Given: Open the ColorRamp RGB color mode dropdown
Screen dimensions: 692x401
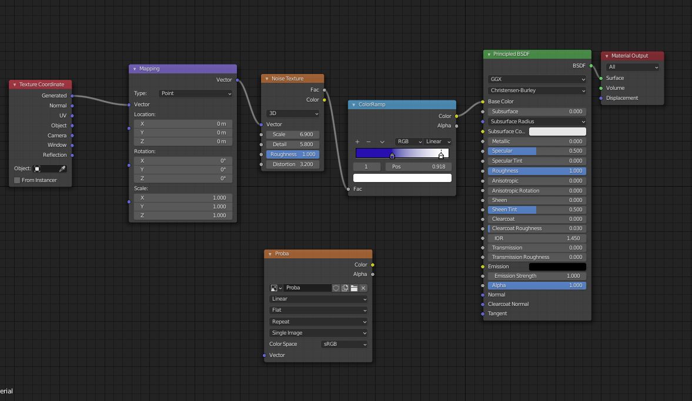Looking at the screenshot, I should pyautogui.click(x=409, y=141).
